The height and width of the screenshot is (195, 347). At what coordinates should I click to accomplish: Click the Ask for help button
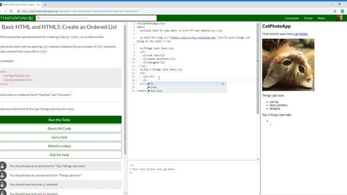[59, 155]
